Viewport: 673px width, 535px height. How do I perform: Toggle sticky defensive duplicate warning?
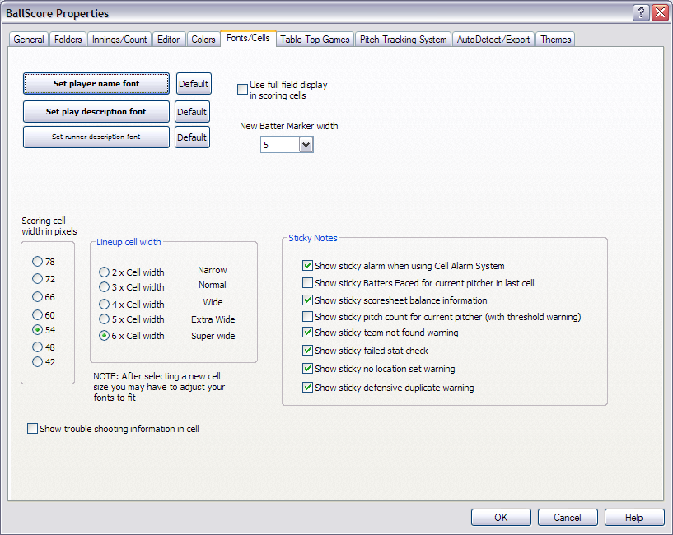click(x=307, y=388)
